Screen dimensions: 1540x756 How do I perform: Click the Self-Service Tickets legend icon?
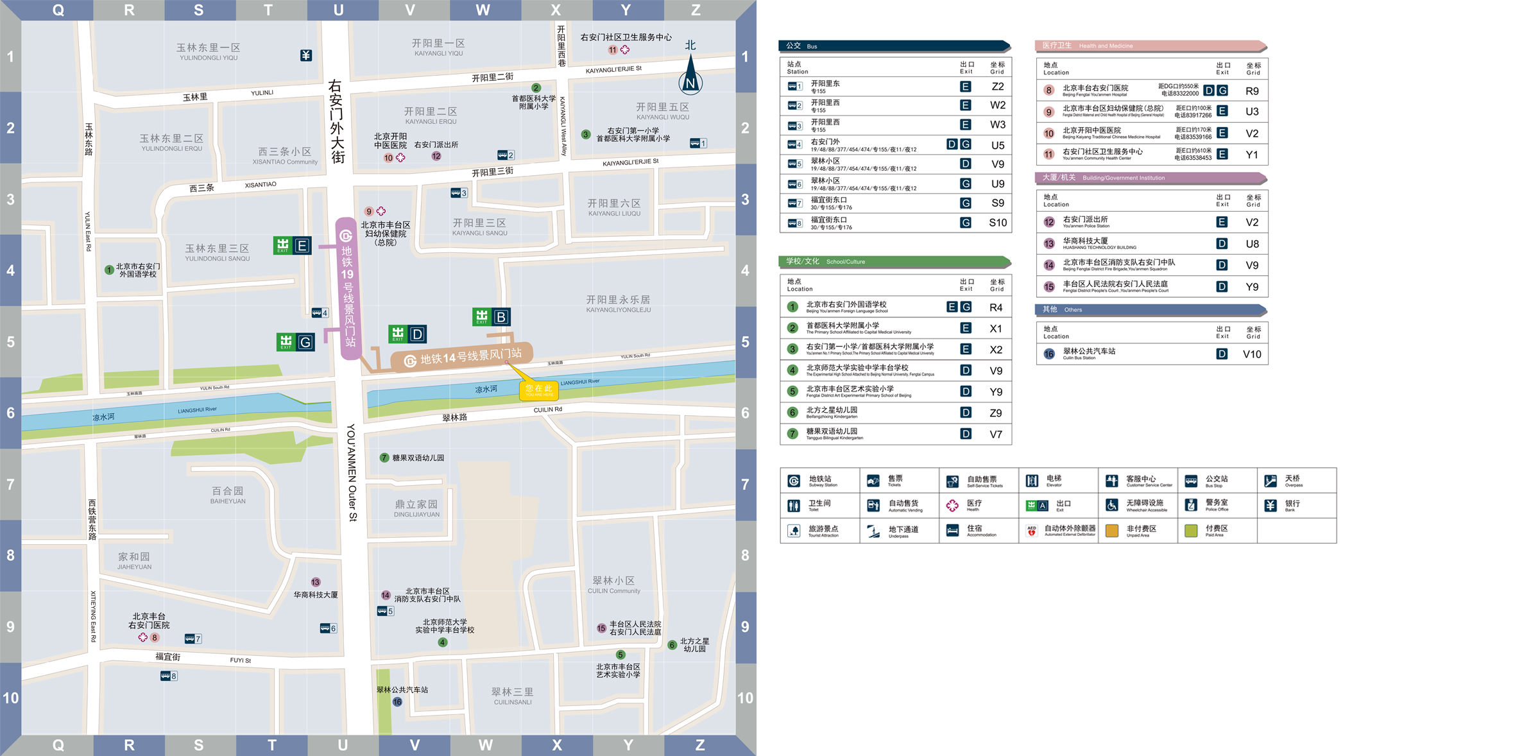(x=952, y=481)
